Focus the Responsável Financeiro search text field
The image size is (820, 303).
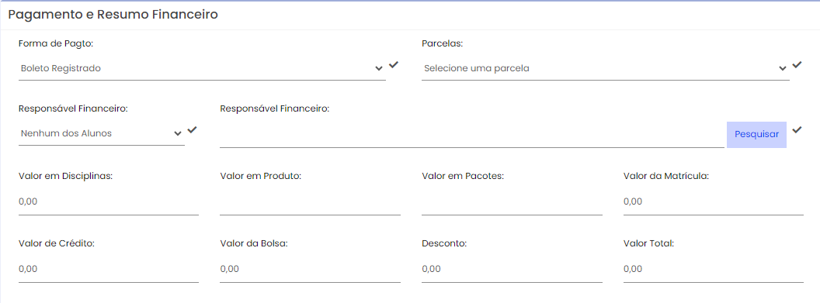coord(471,135)
